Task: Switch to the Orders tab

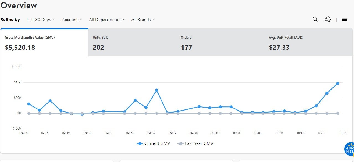Action: click(x=220, y=43)
